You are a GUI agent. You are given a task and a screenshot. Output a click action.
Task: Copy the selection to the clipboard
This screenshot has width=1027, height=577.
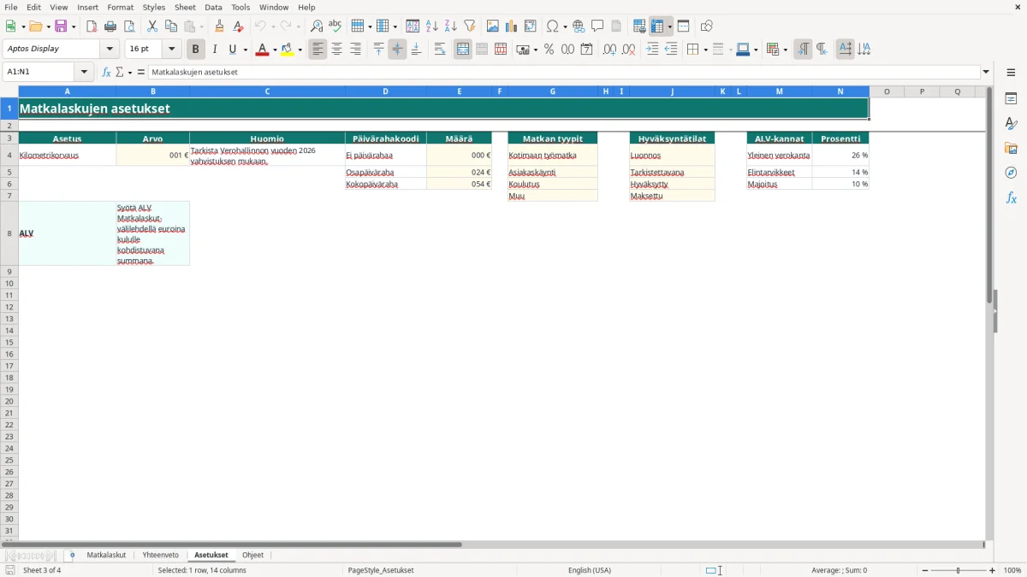pyautogui.click(x=171, y=26)
